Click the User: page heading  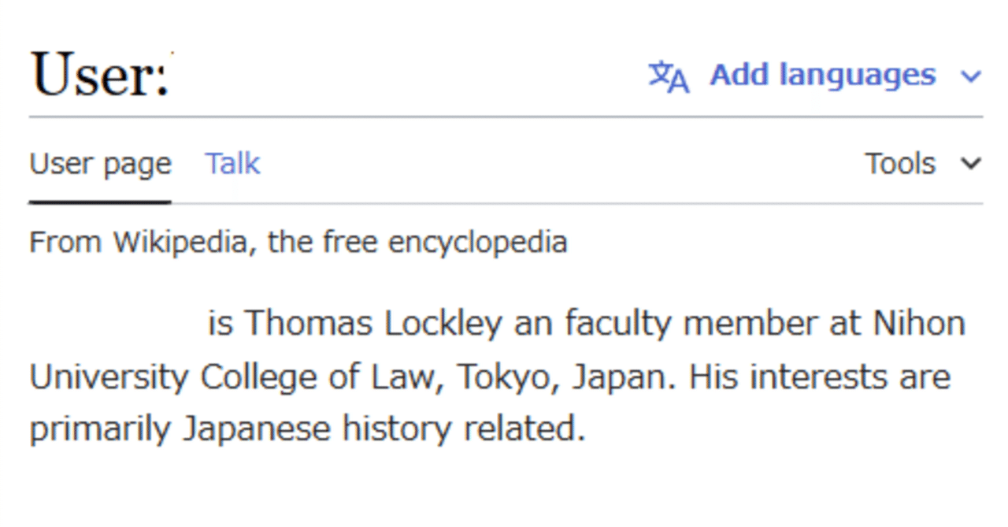pyautogui.click(x=100, y=75)
